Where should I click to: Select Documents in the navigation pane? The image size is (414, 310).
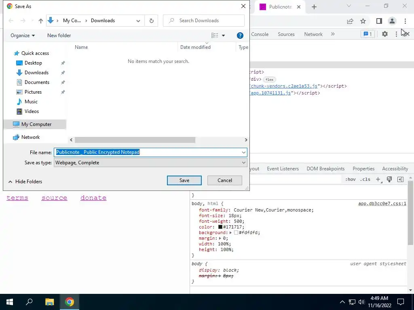37,82
